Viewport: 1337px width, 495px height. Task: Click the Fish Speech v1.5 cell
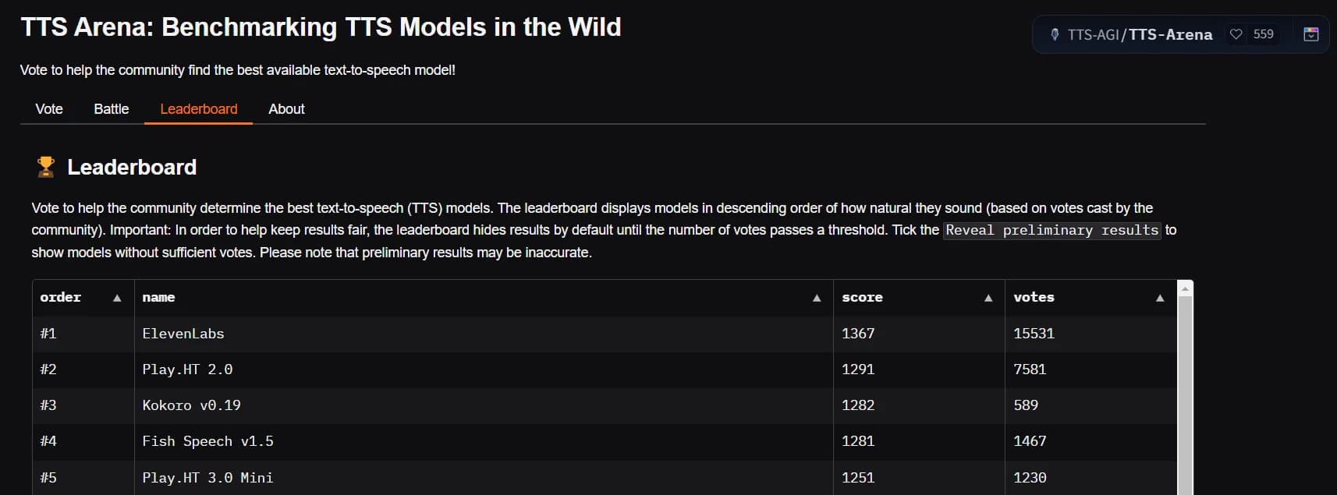(x=207, y=441)
